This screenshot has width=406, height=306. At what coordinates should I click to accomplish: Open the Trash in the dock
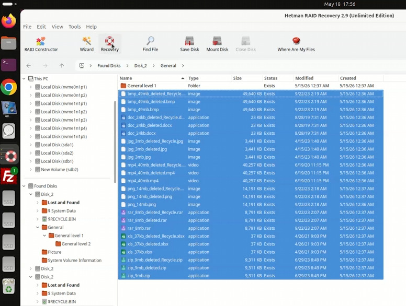pos(9,286)
